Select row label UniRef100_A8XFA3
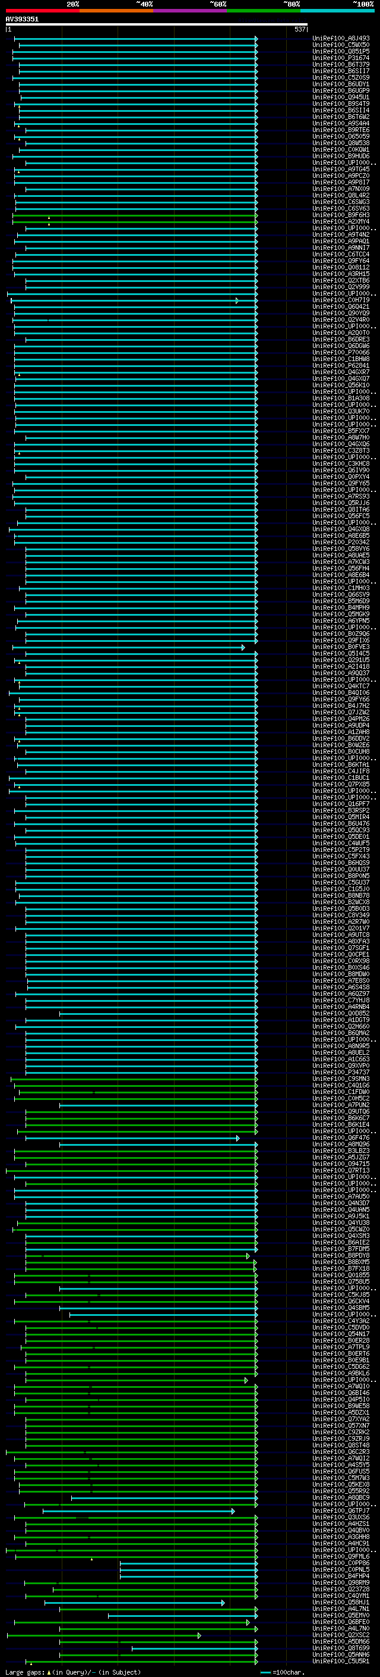 coord(341,941)
